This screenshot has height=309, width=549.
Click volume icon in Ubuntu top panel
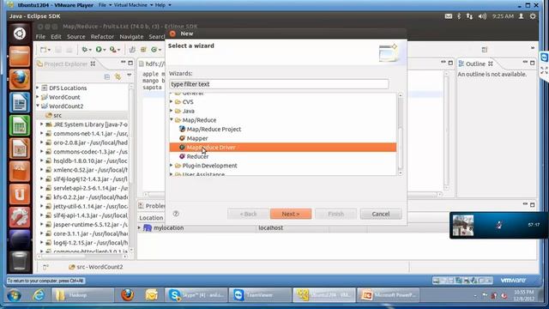pyautogui.click(x=482, y=16)
